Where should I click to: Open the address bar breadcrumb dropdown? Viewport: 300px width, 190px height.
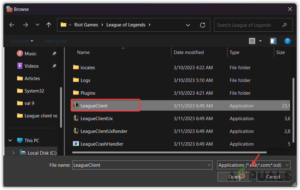188,25
